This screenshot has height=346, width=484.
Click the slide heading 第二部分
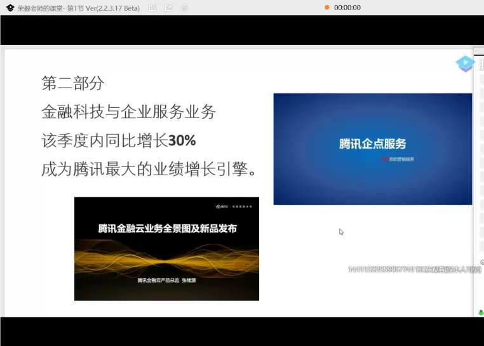point(73,83)
